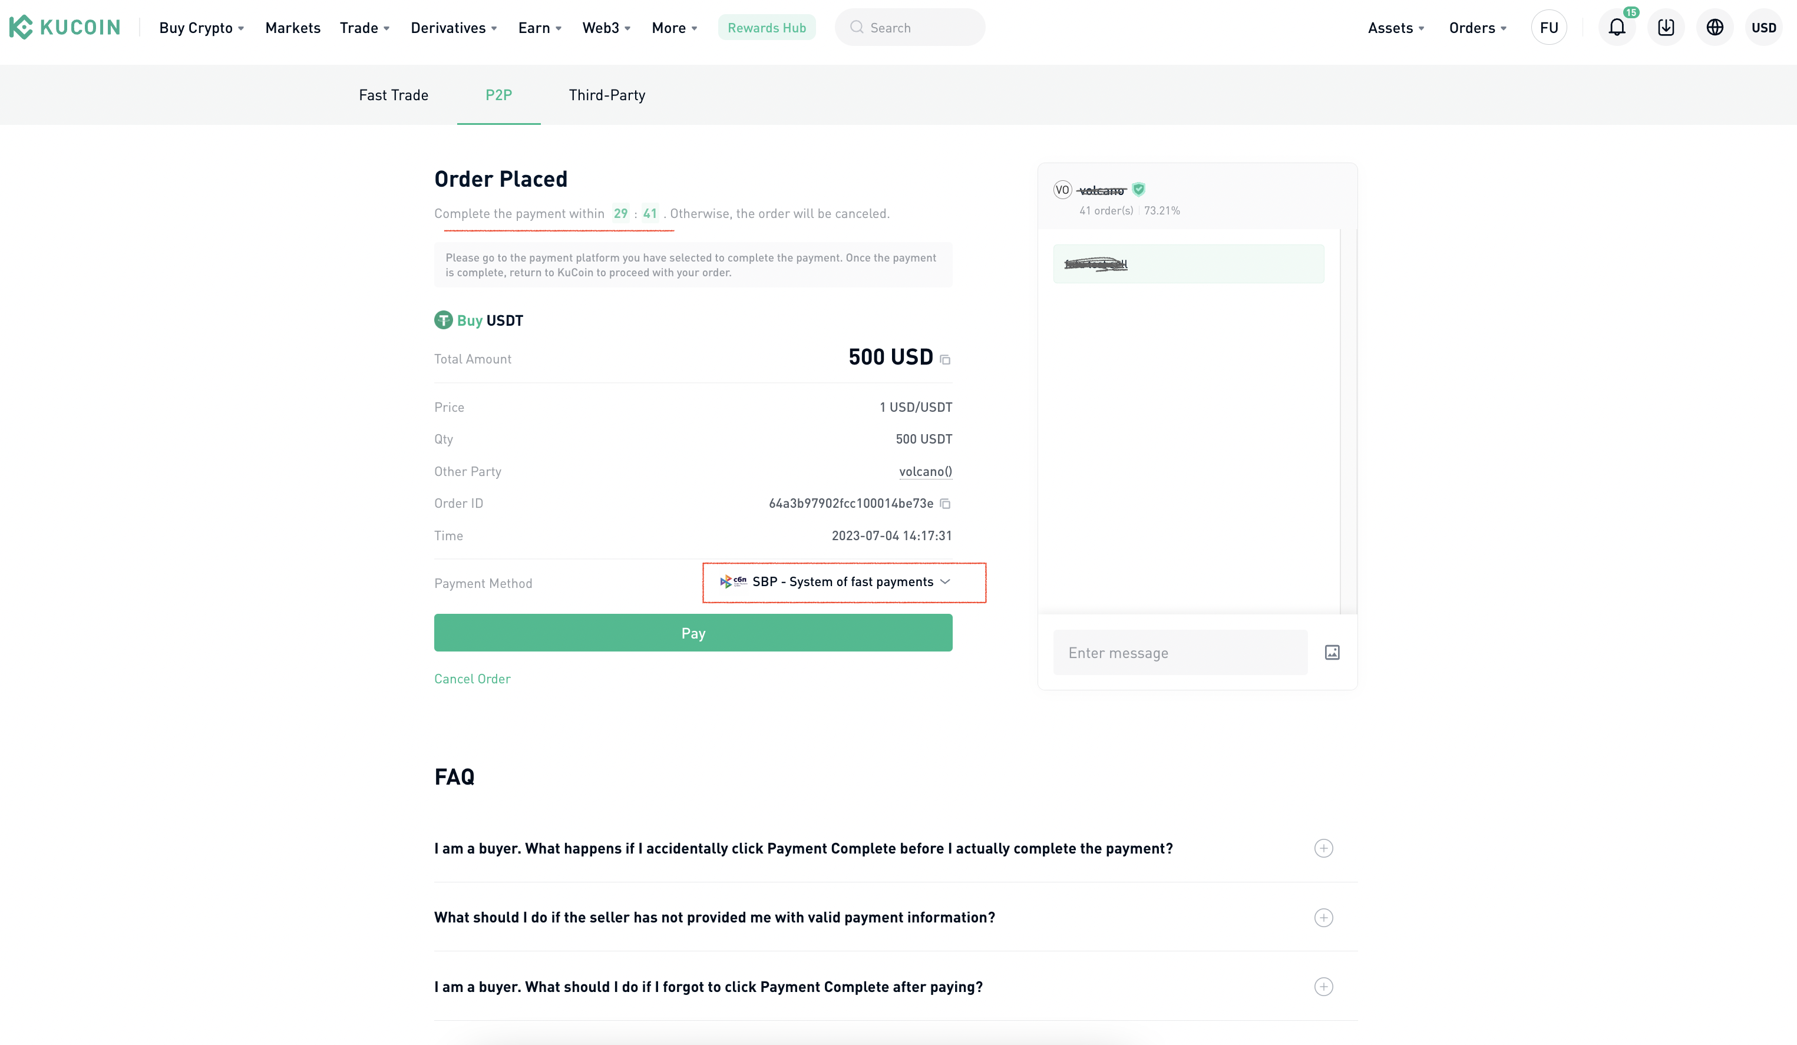The width and height of the screenshot is (1797, 1045).
Task: Toggle the Rewards Hub button
Action: (767, 27)
